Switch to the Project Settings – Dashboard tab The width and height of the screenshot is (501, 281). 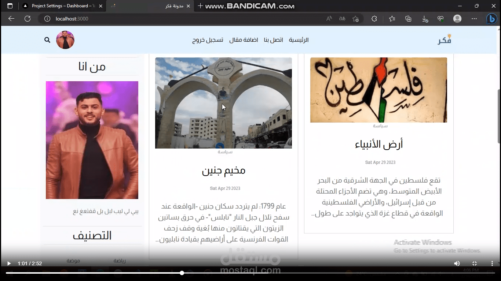pyautogui.click(x=63, y=6)
